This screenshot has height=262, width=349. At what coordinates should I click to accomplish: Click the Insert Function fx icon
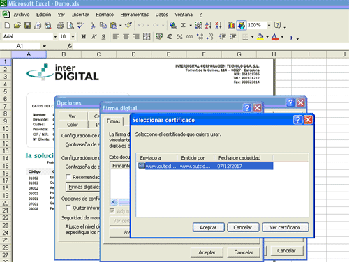pos(69,46)
